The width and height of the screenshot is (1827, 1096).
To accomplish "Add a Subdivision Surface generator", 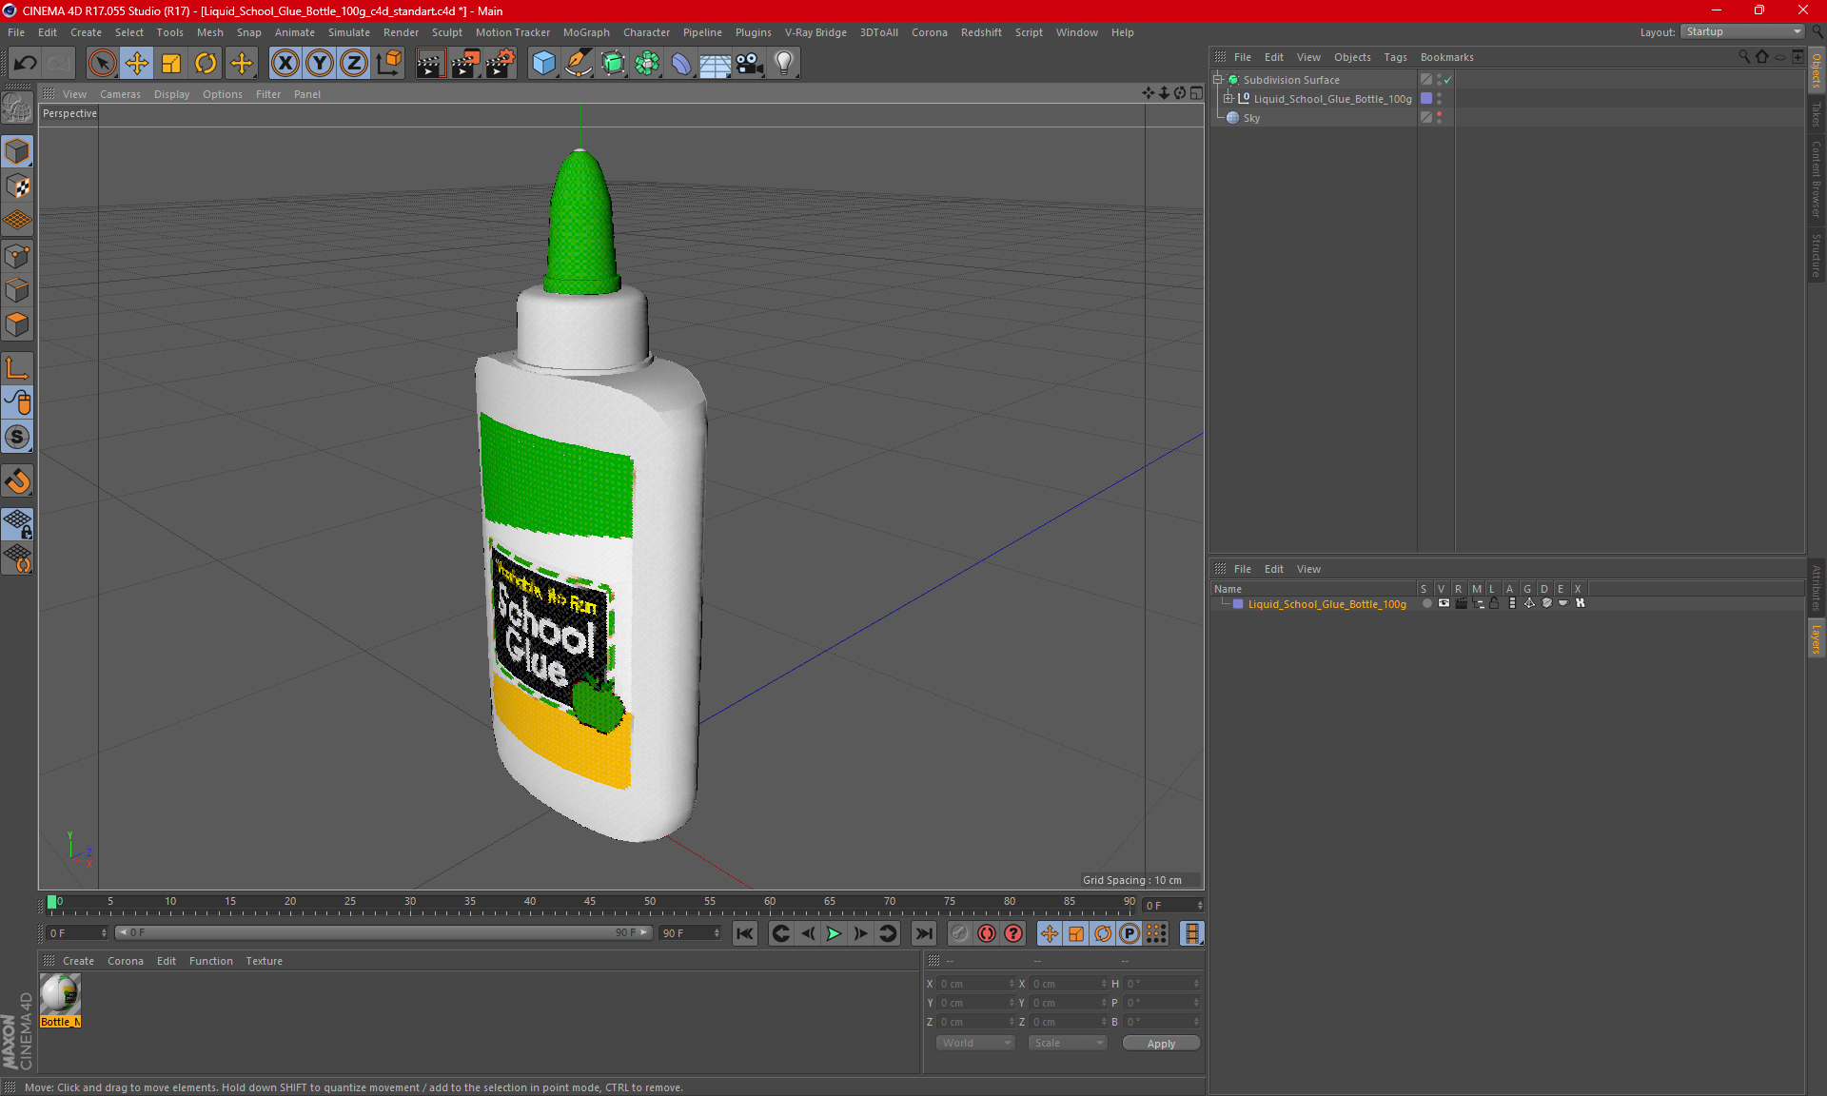I will click(613, 64).
